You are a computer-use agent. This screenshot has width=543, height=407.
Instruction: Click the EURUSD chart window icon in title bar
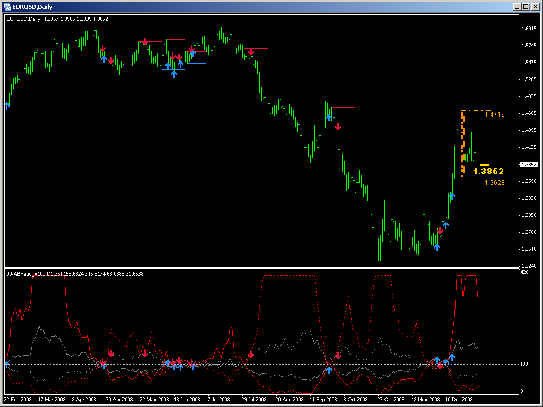tap(7, 6)
